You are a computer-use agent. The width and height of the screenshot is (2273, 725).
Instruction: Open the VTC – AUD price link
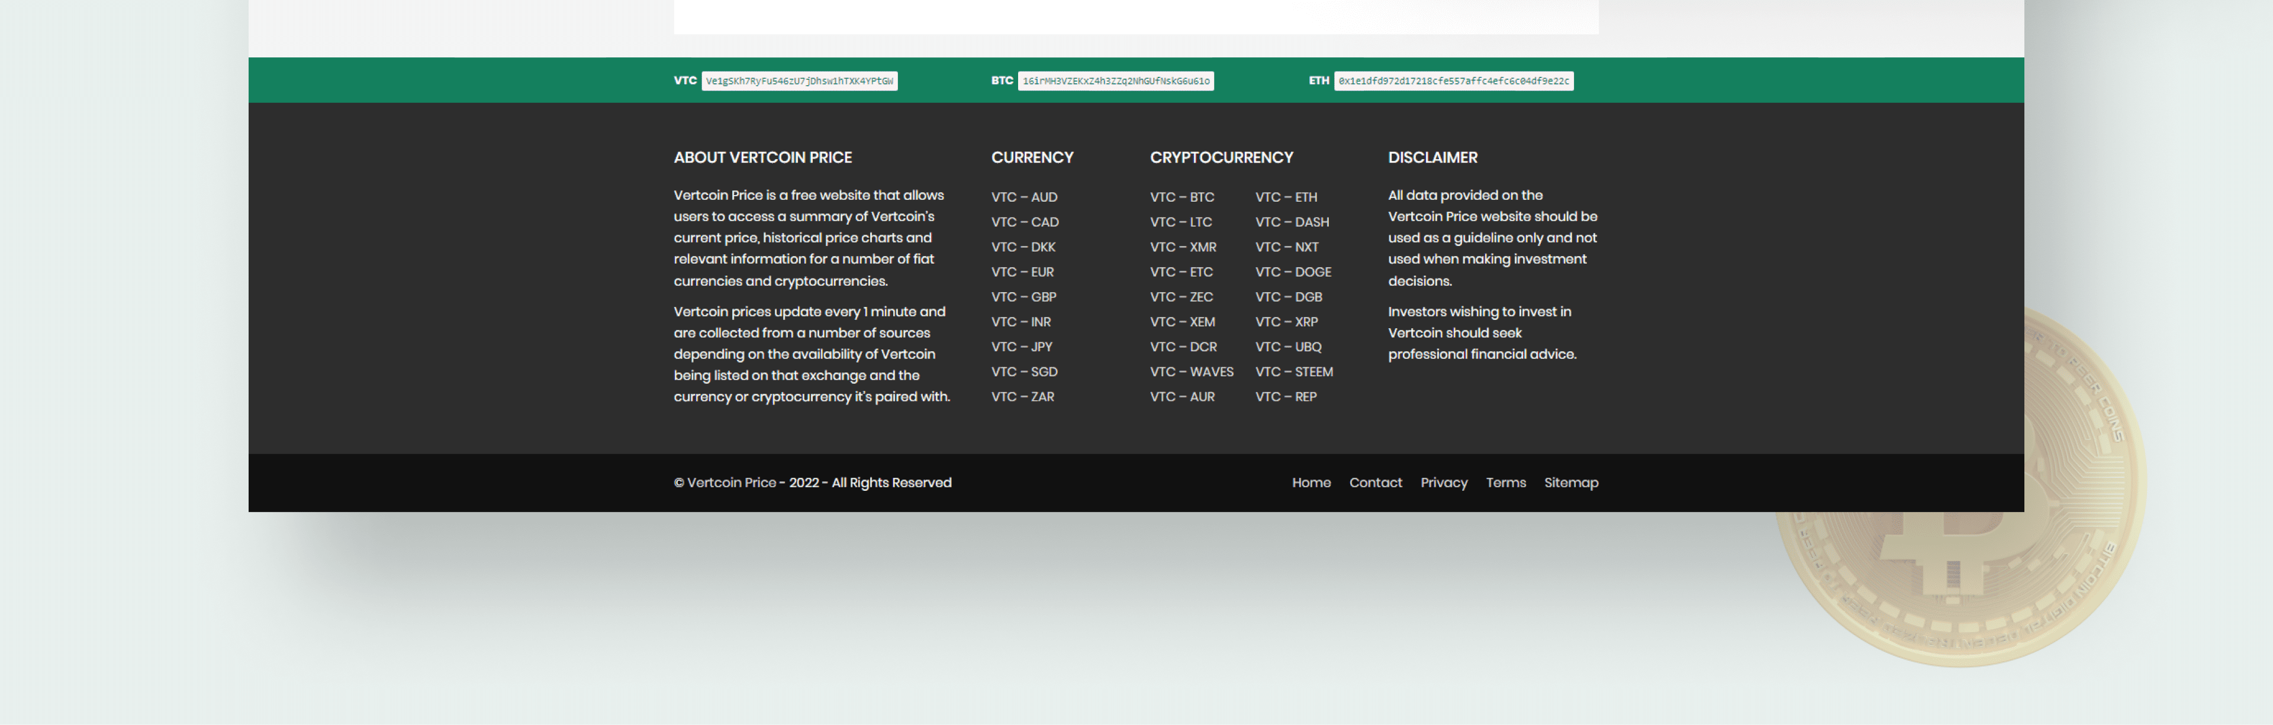(1023, 198)
